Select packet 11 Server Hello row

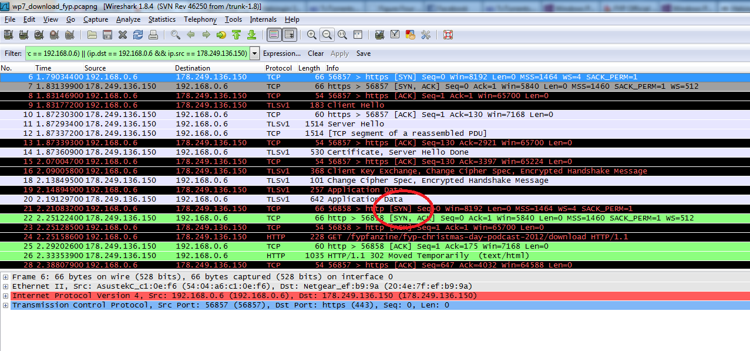(x=375, y=124)
